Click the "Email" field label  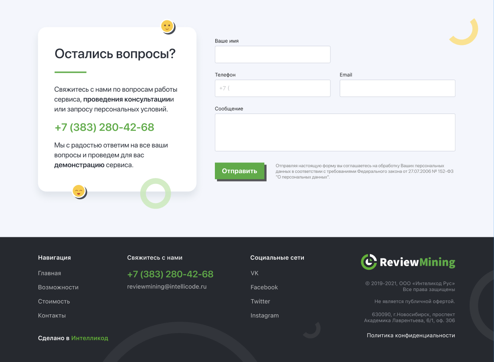click(x=346, y=75)
